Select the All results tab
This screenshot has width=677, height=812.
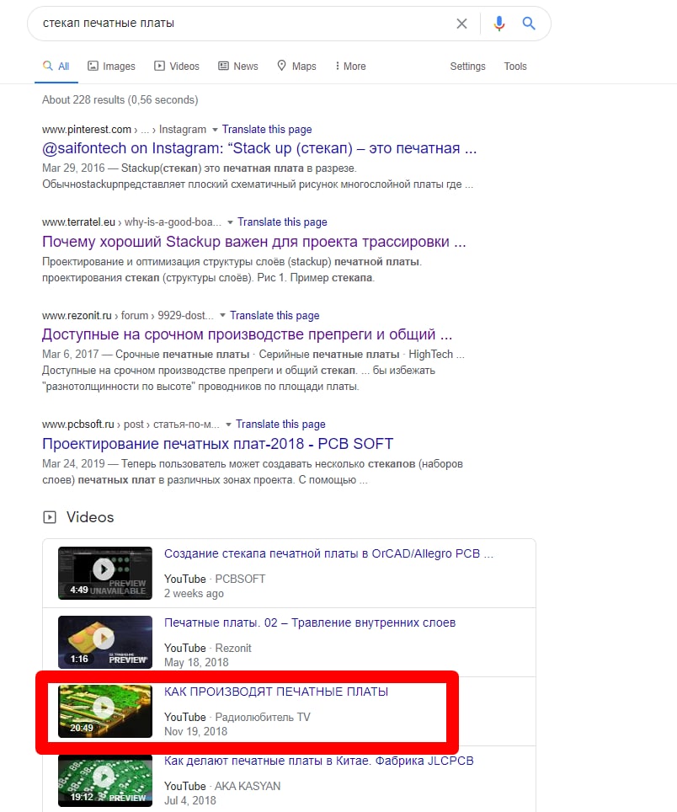(x=56, y=67)
